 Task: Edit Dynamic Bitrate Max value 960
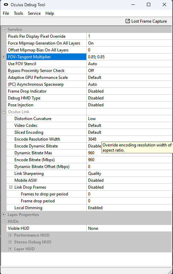click(129, 153)
